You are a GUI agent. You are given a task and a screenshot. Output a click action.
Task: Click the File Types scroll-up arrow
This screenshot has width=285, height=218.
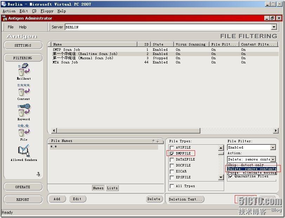click(x=221, y=148)
